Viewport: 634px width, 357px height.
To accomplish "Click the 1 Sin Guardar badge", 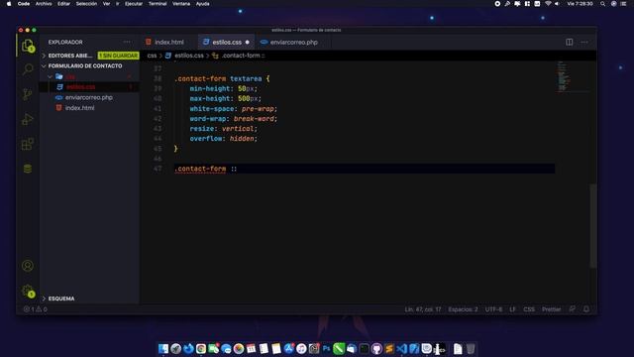I will [118, 56].
